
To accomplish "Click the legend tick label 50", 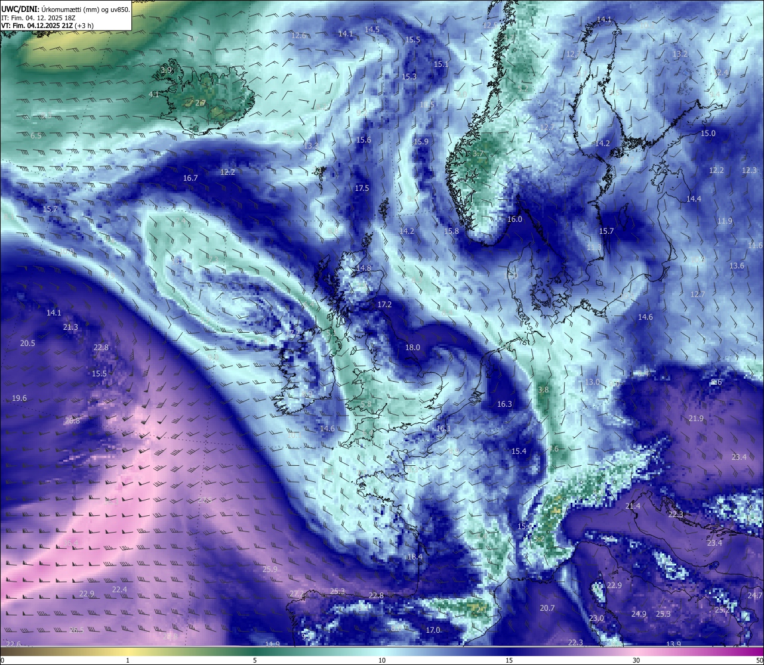I will coord(759,660).
